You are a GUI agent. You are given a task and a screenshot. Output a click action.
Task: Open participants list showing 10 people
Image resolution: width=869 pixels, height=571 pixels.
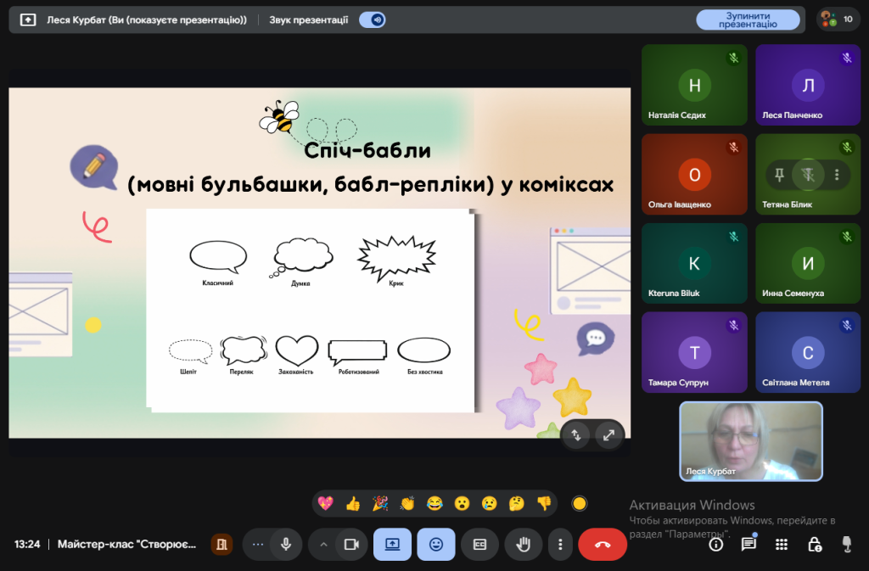point(837,20)
